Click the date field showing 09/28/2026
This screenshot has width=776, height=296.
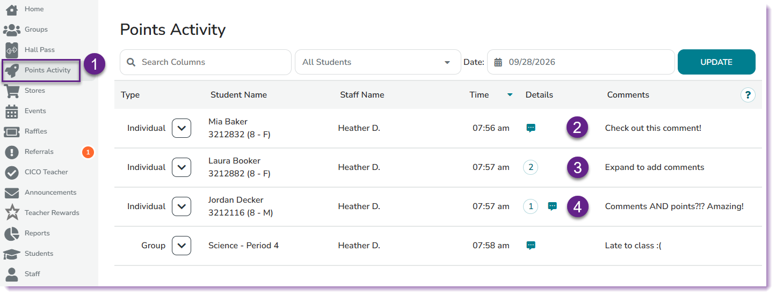(x=581, y=62)
